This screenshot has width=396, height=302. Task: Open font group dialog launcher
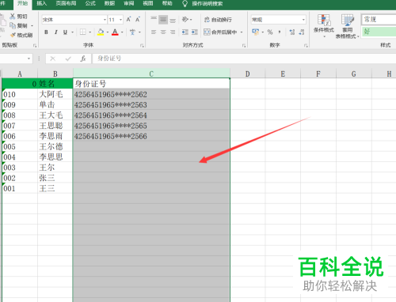[142, 46]
